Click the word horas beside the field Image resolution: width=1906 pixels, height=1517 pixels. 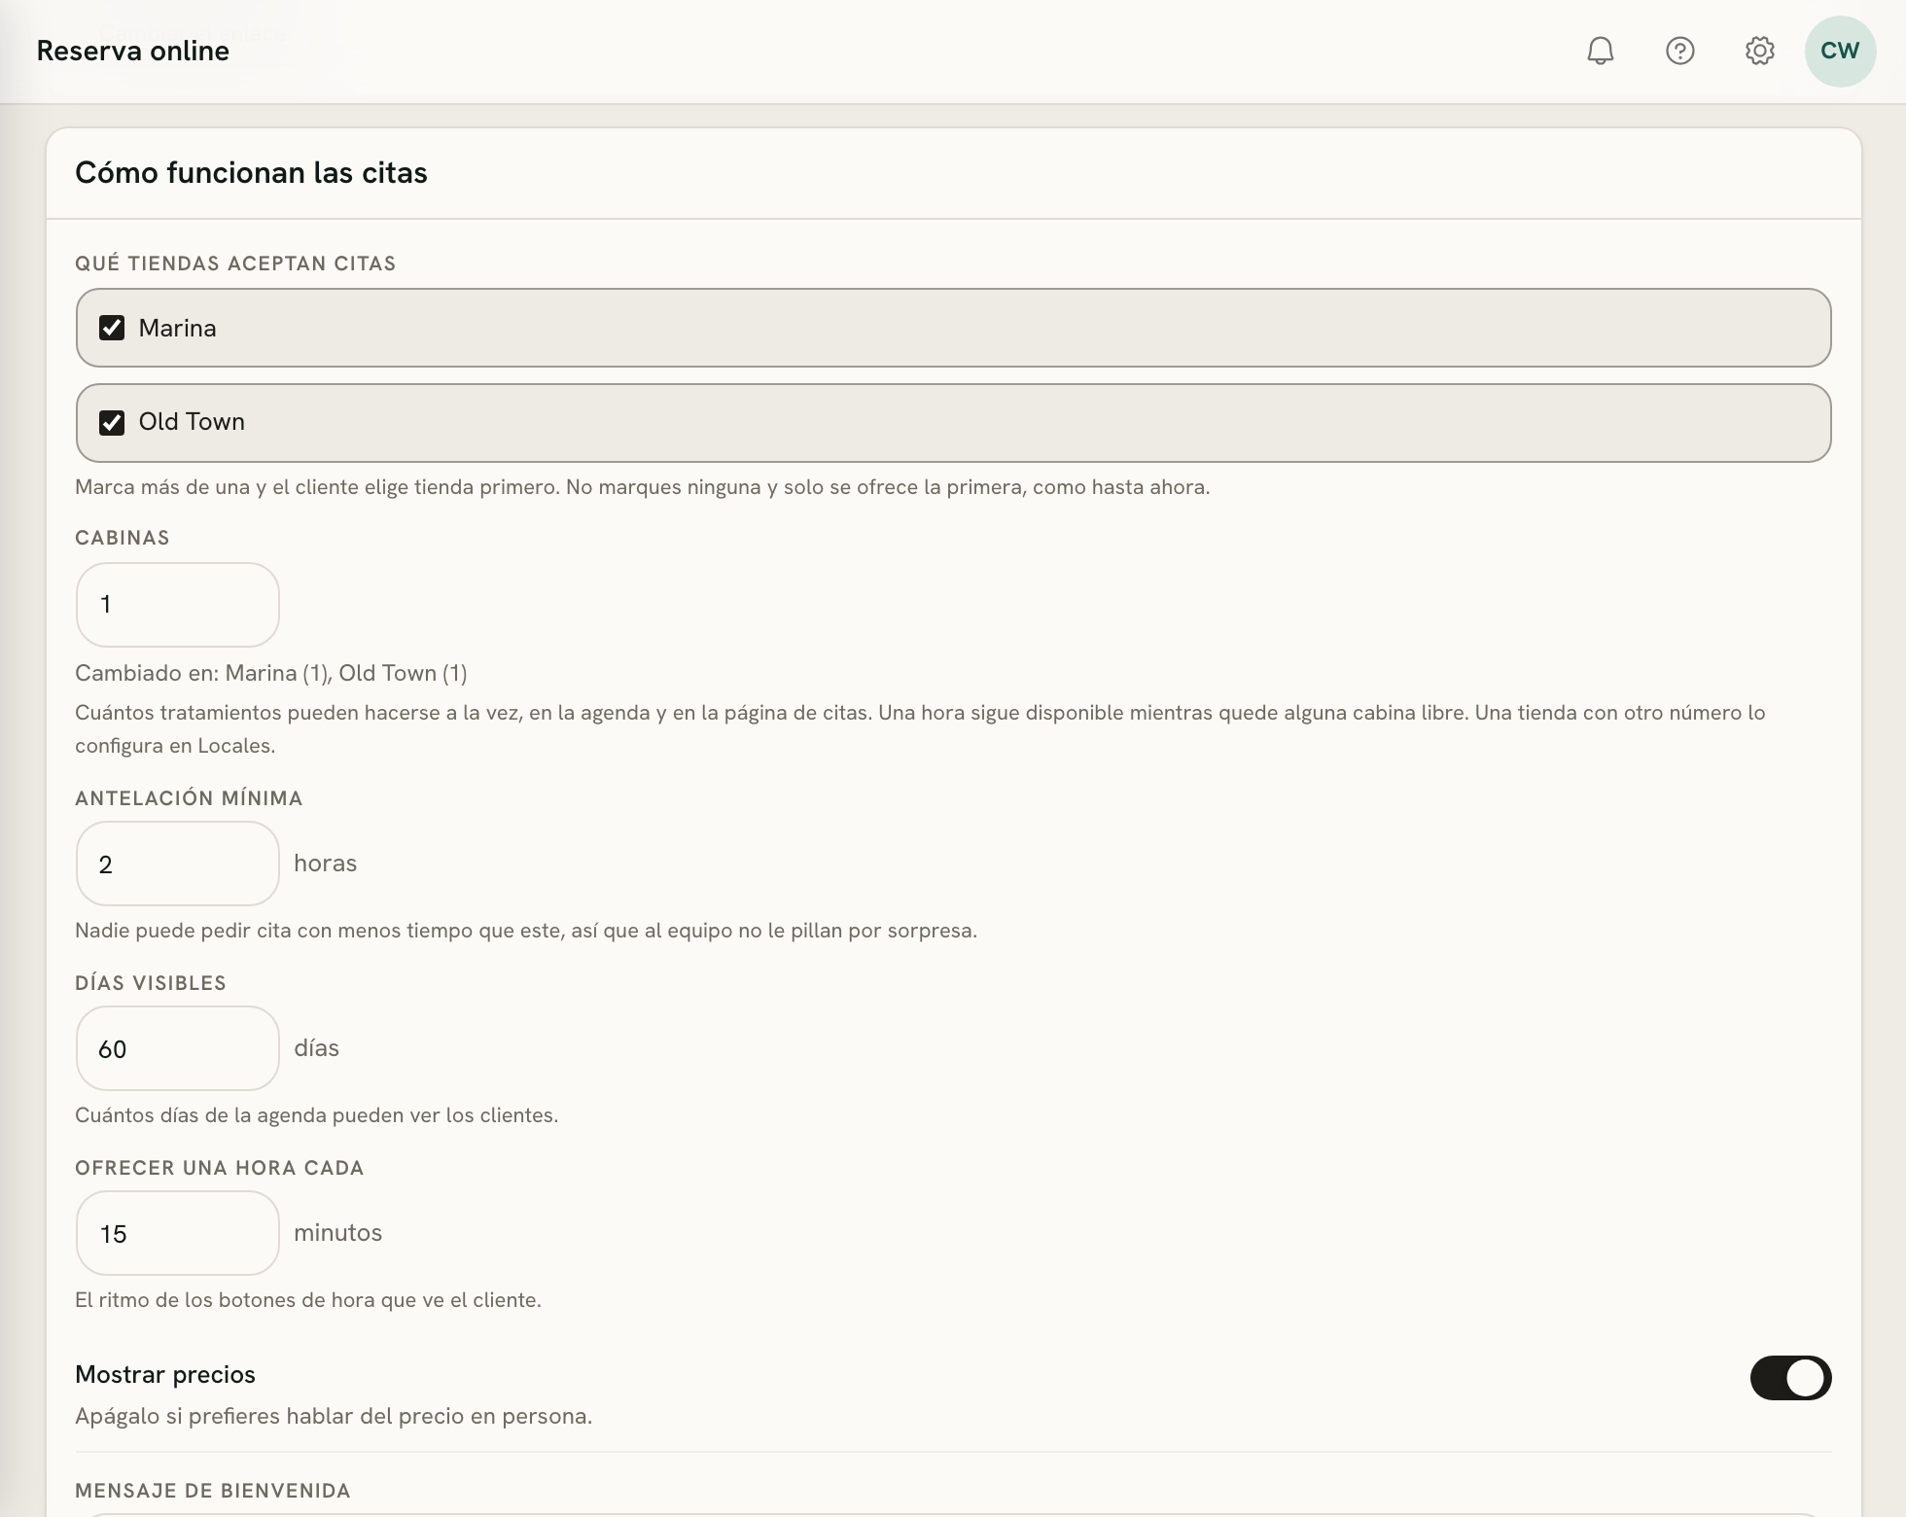(x=325, y=864)
